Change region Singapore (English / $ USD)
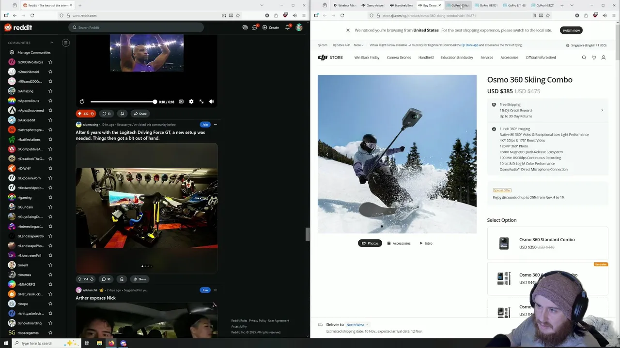Screen dimensions: 620x348 (586, 45)
